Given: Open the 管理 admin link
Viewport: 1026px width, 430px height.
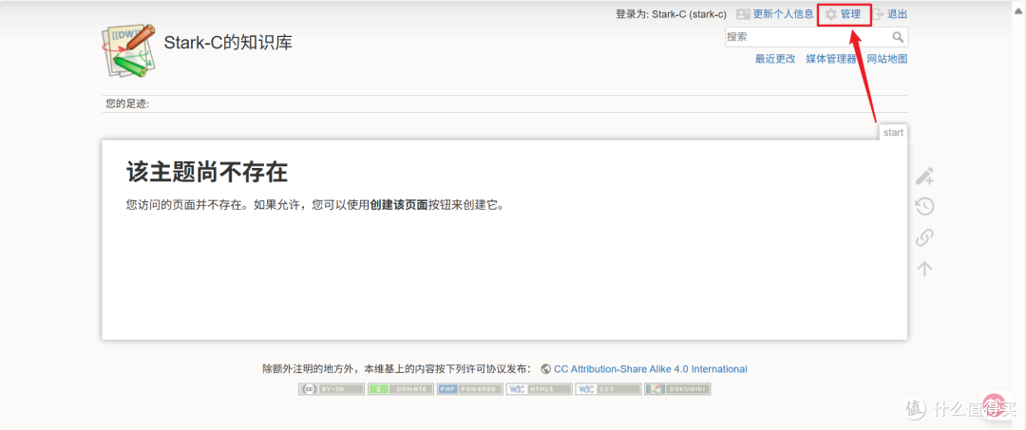Looking at the screenshot, I should [850, 13].
